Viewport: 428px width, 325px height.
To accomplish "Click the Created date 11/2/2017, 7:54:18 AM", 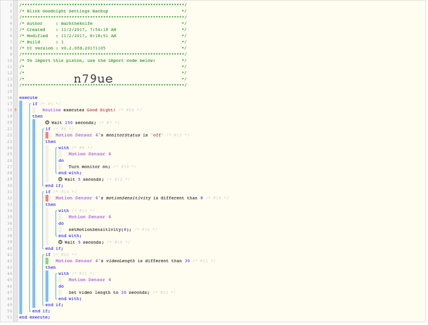I will coord(88,30).
